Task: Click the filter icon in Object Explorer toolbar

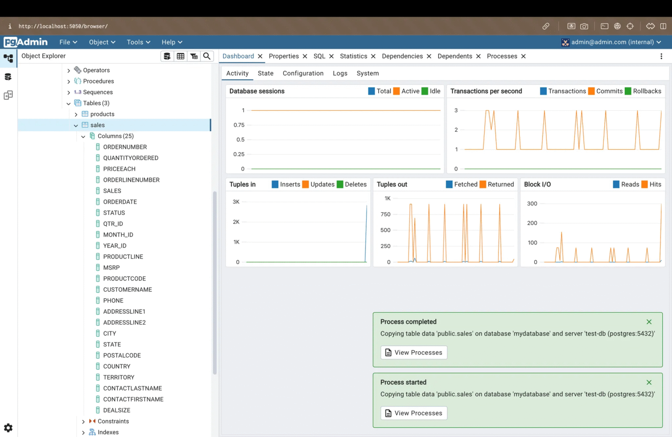Action: pyautogui.click(x=194, y=56)
